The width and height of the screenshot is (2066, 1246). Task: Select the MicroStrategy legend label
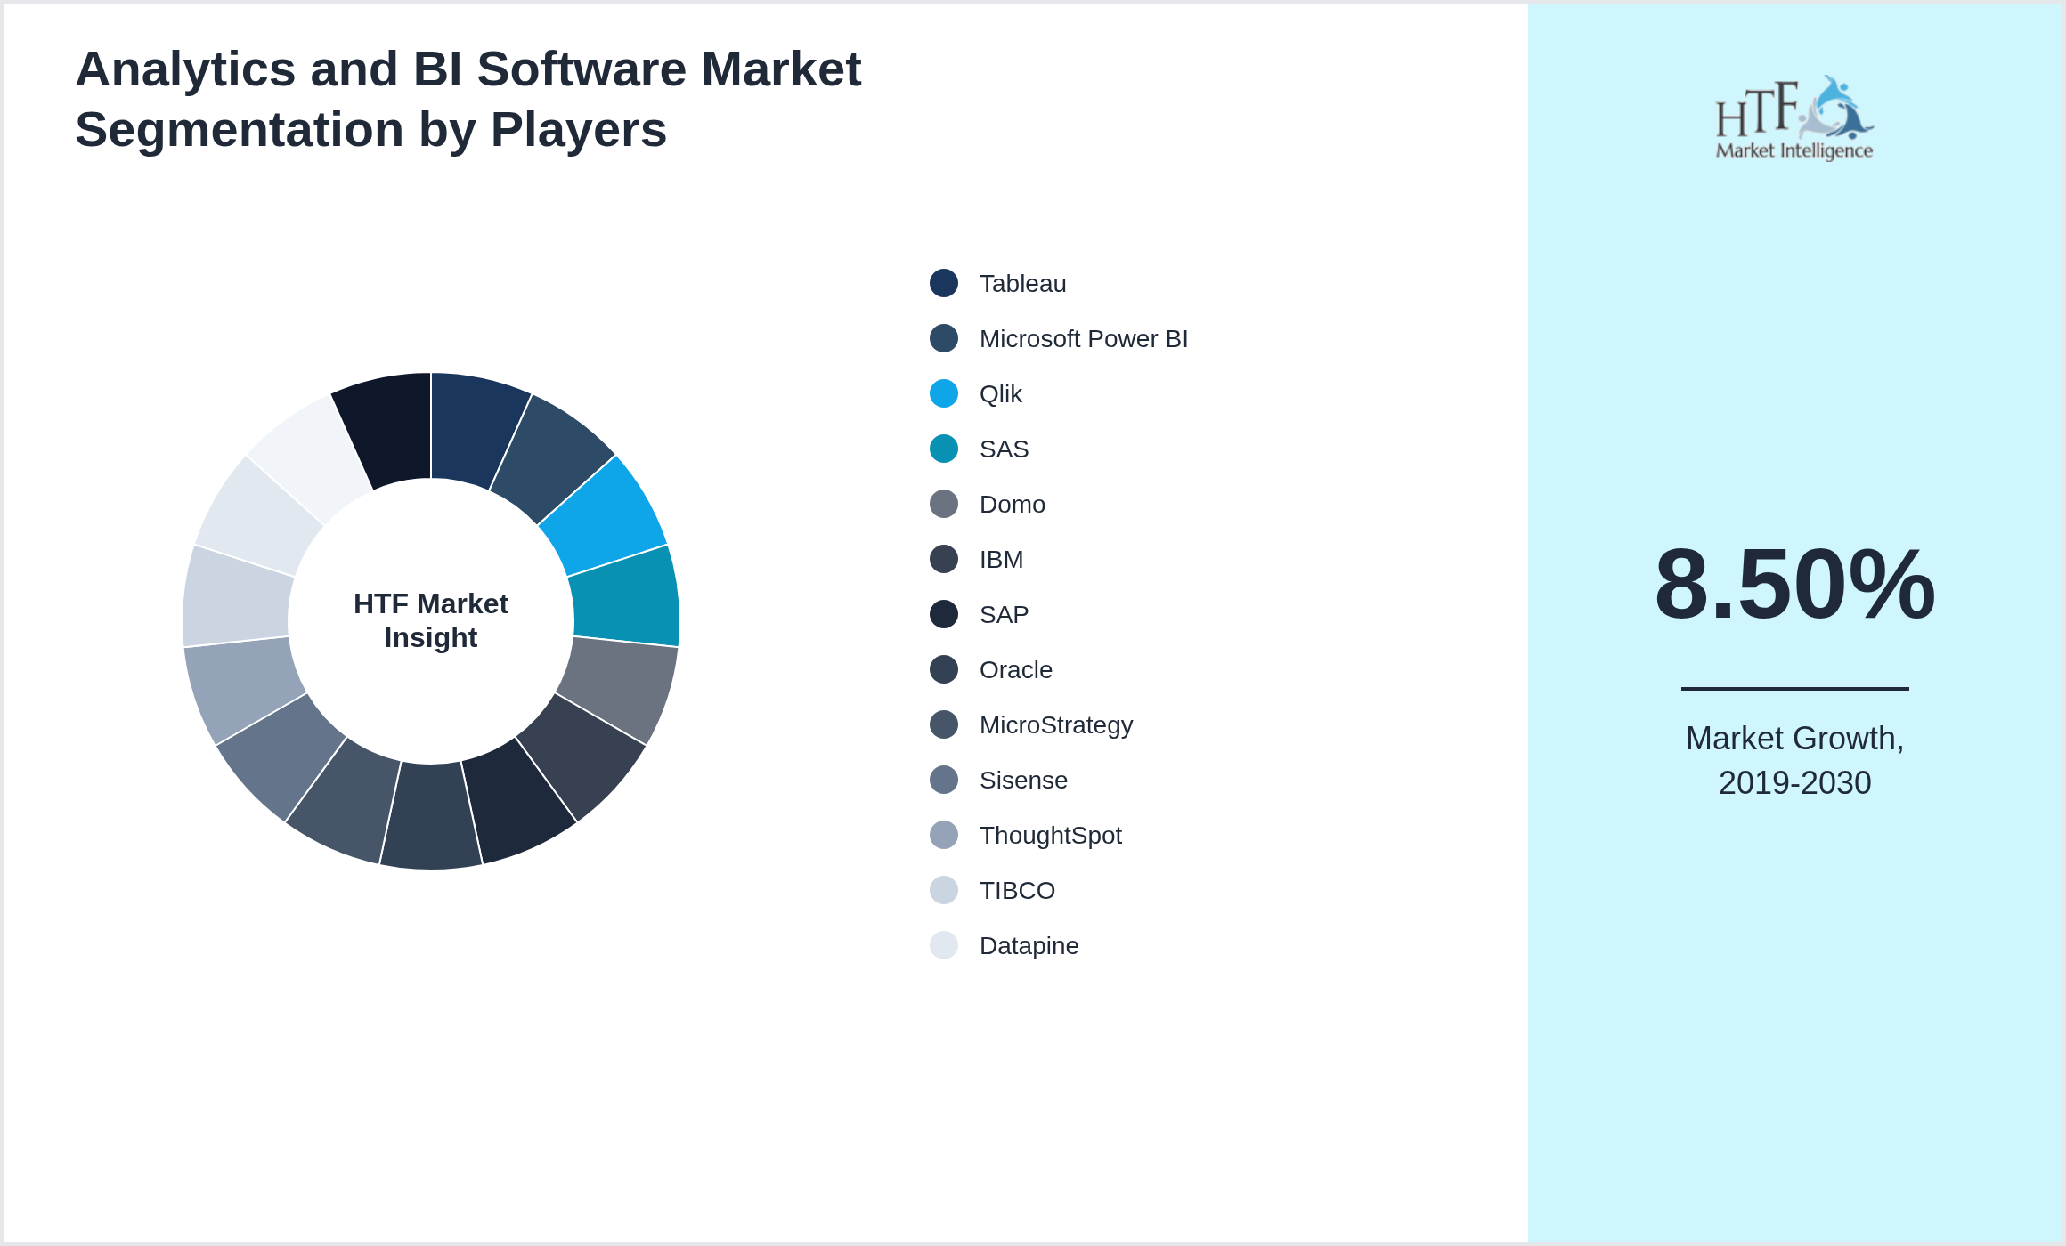[x=1056, y=724]
